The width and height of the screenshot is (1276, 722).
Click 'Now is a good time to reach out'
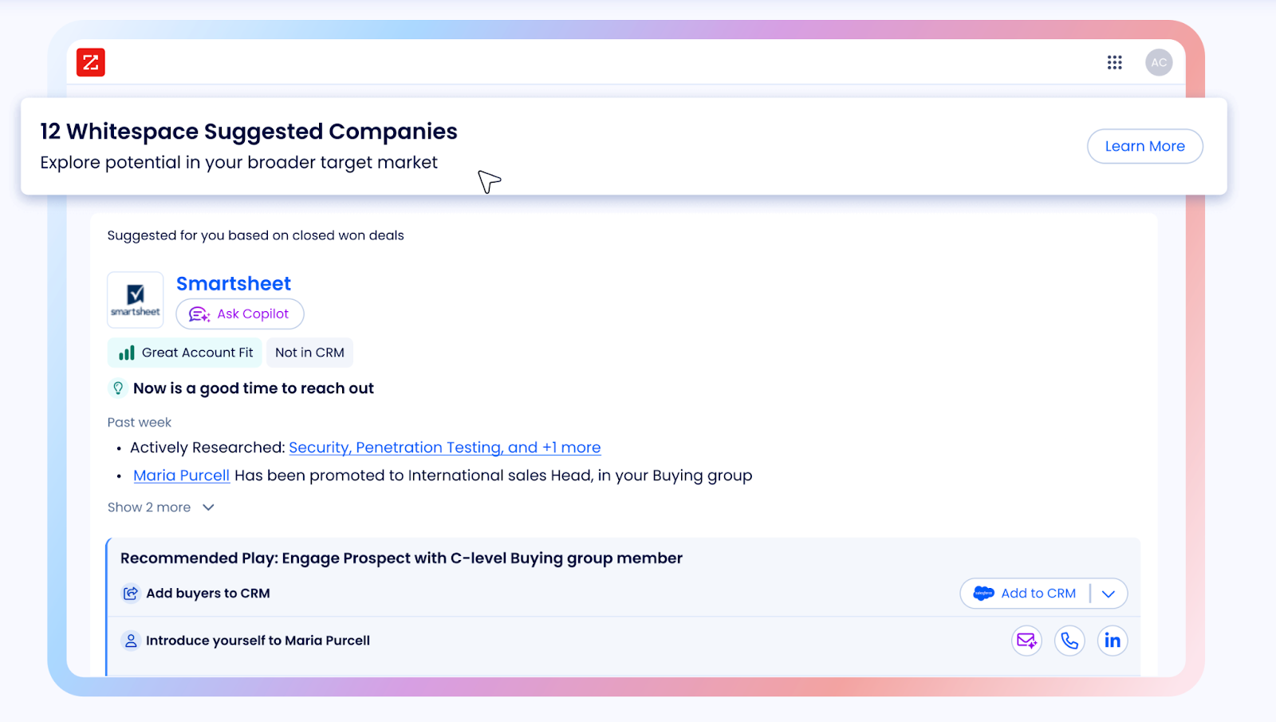pyautogui.click(x=254, y=389)
